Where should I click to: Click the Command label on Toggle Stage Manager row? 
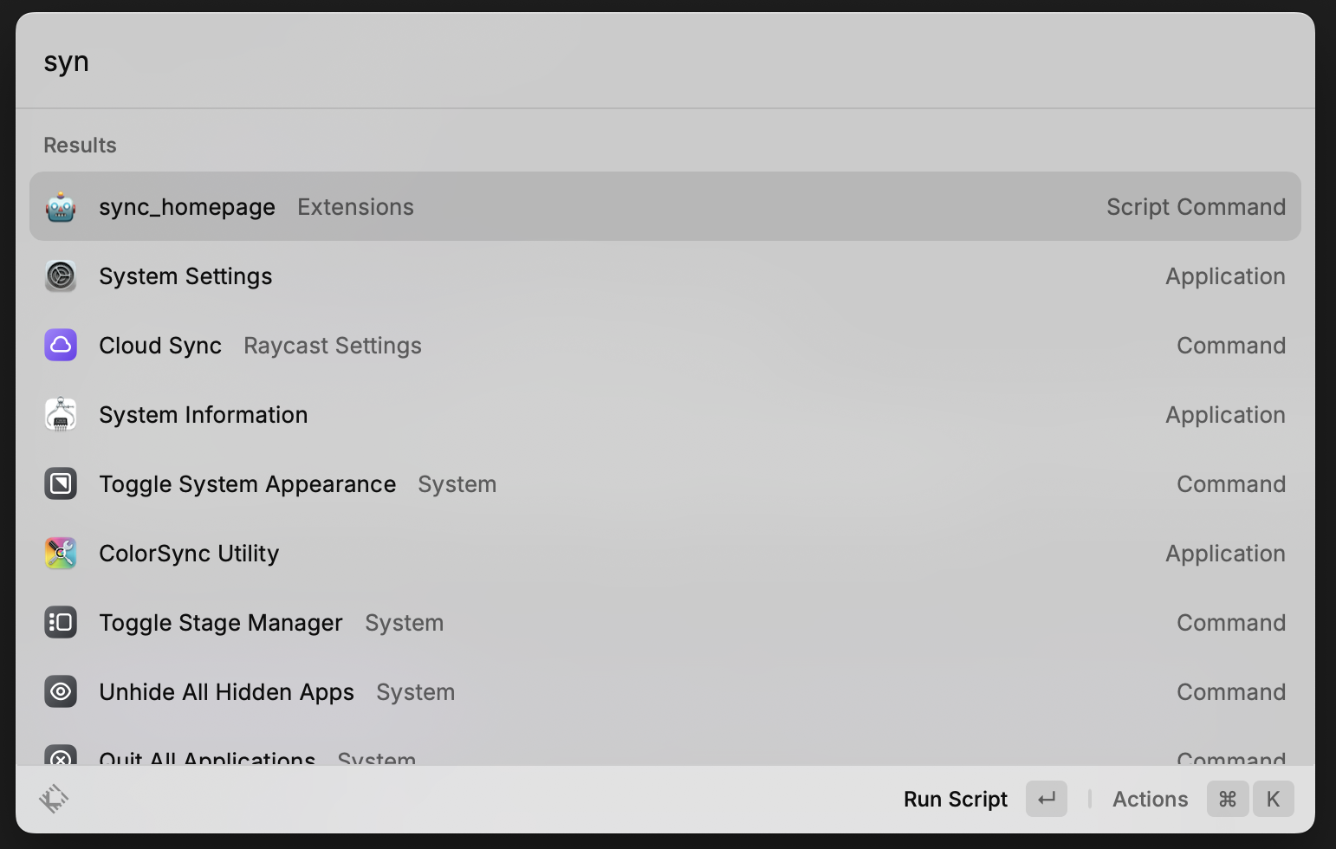coord(1231,623)
